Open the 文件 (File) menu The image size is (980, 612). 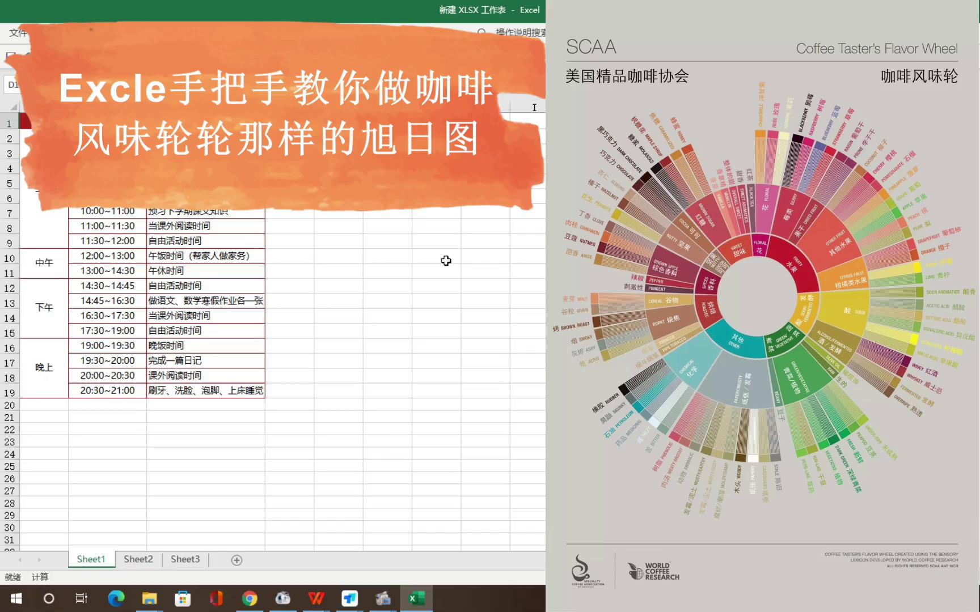tap(18, 33)
